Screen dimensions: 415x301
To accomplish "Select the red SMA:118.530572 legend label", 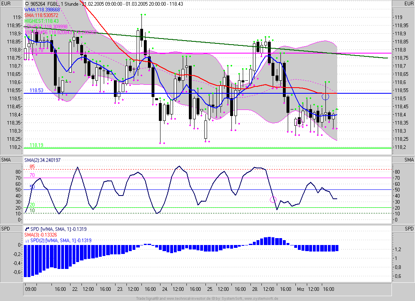I will point(41,15).
